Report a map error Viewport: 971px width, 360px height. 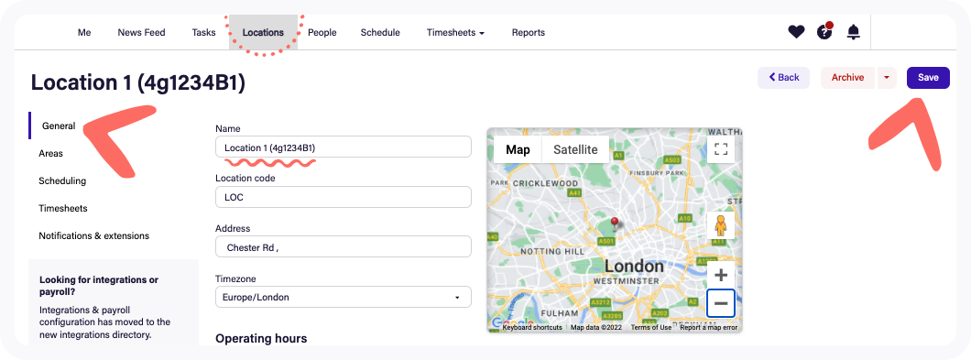click(x=708, y=327)
